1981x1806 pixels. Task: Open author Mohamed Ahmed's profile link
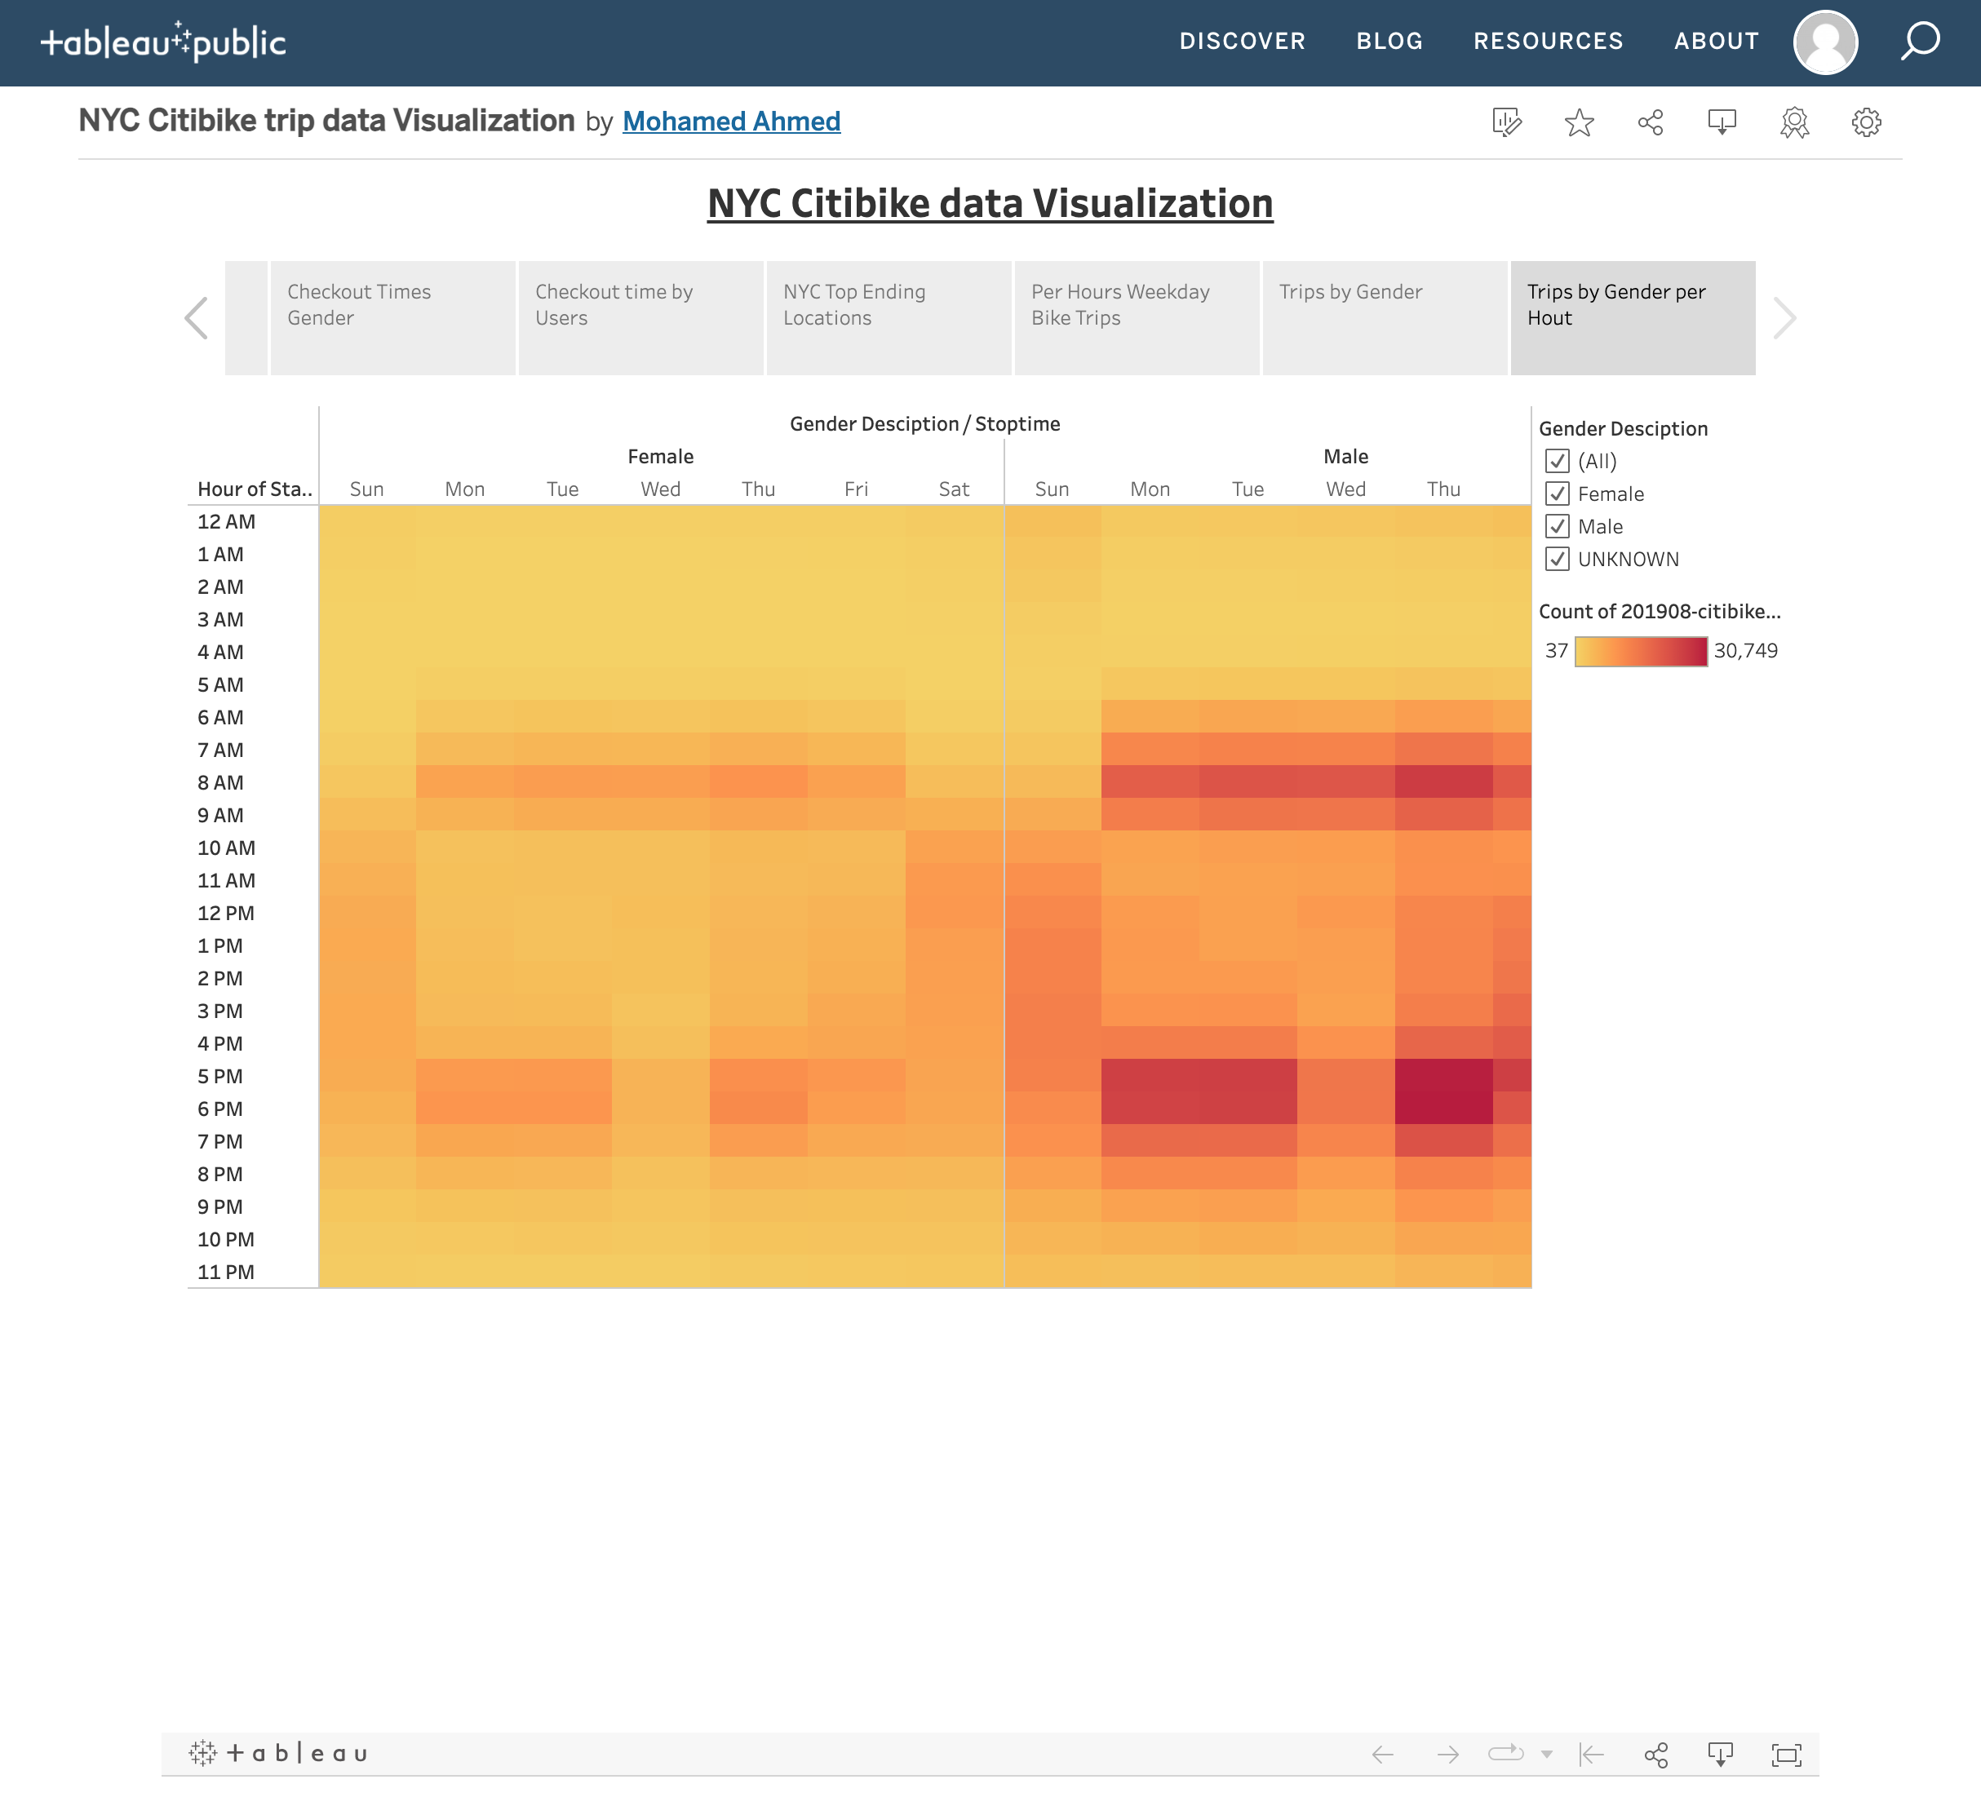(x=731, y=121)
